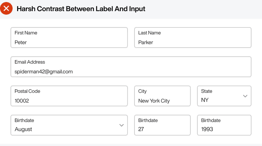Open the August birthdate month selector

(69, 125)
